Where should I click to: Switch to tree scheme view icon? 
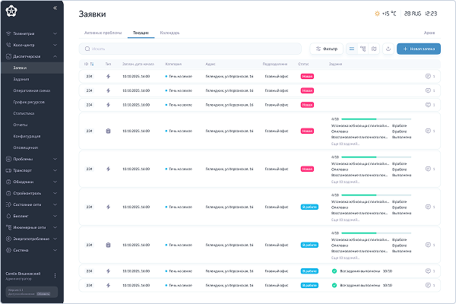[x=363, y=49]
